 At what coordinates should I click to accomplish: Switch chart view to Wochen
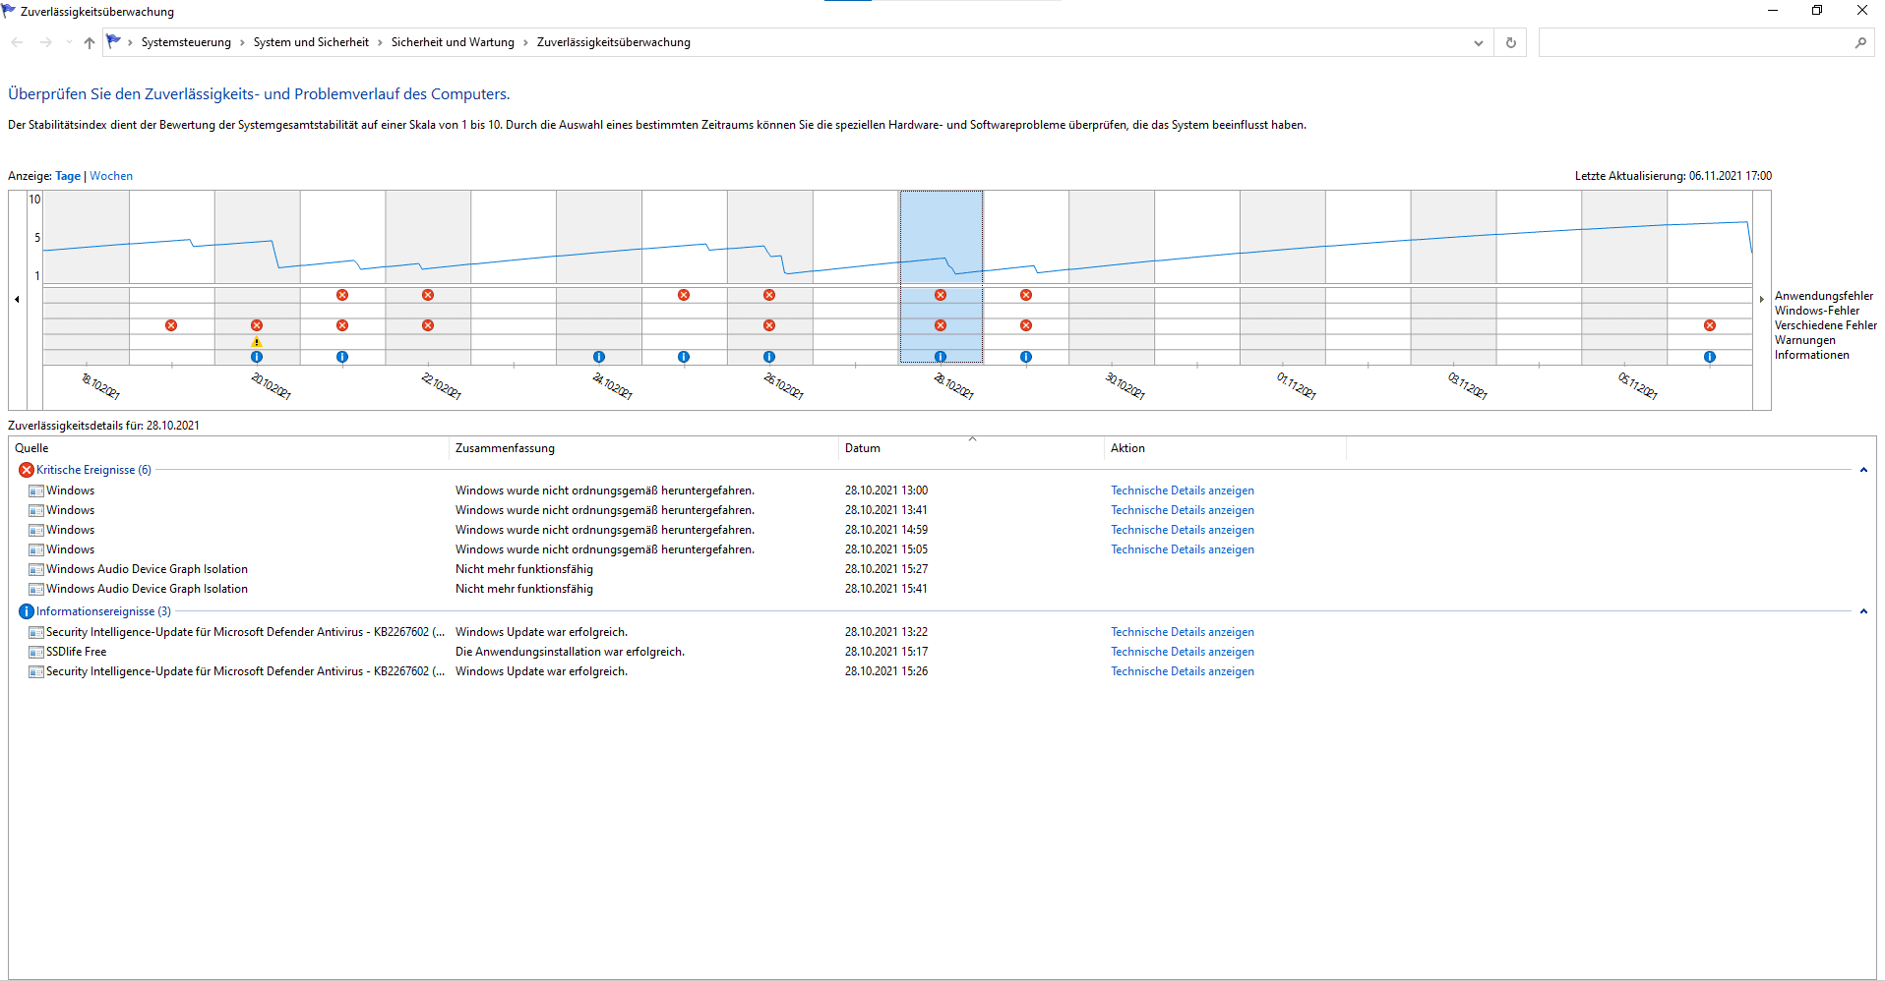pyautogui.click(x=111, y=176)
